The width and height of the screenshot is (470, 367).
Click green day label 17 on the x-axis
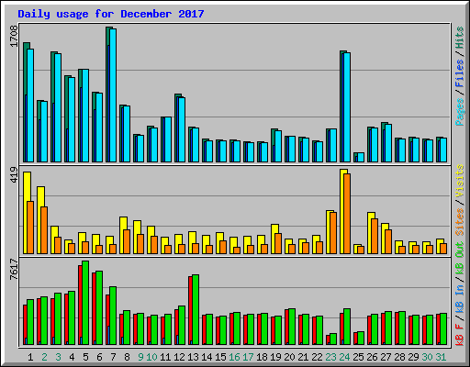248,357
